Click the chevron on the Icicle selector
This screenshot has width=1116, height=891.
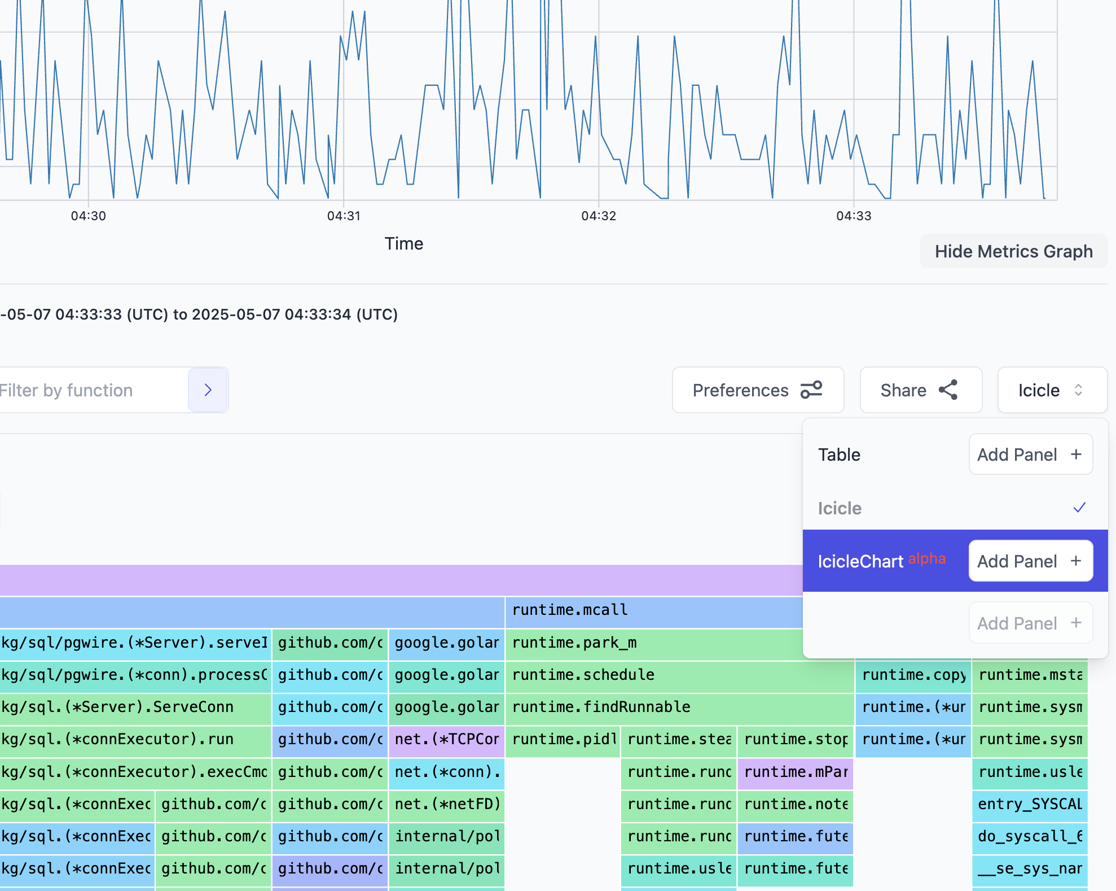(1078, 390)
